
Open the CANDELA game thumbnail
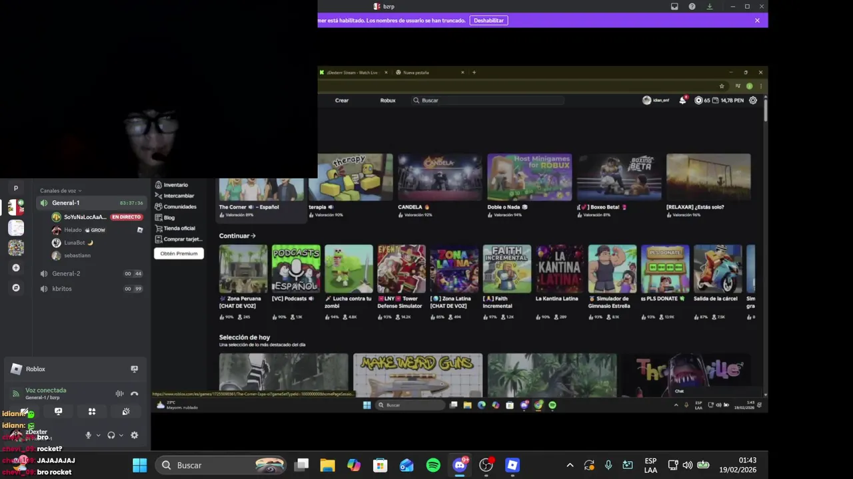click(440, 177)
